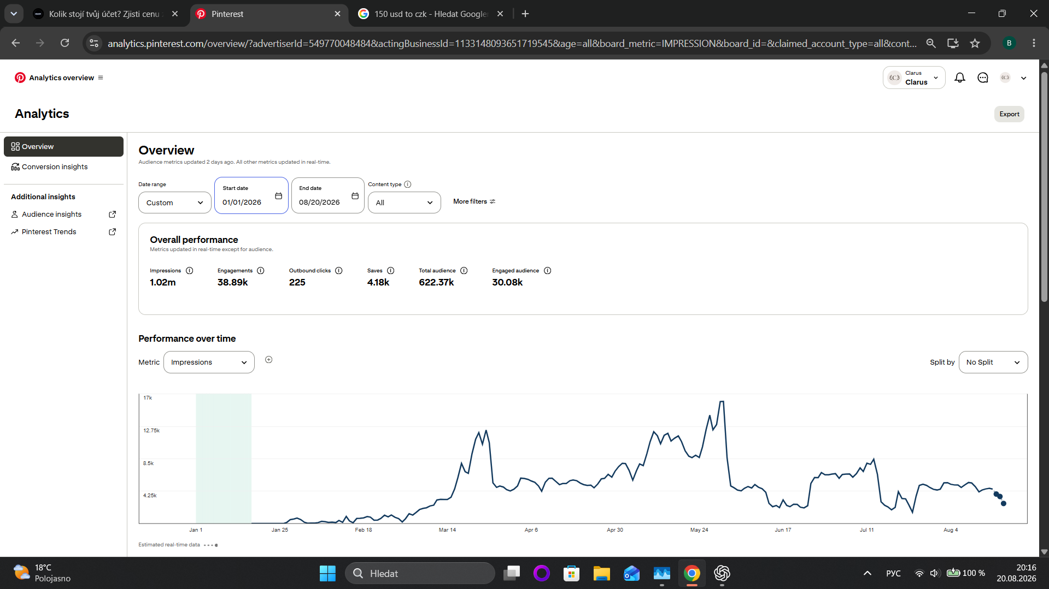This screenshot has height=589, width=1049.
Task: Open More filters
Action: (474, 201)
